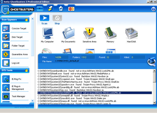
Task: Click the Found count field 32
Action: 113,57
